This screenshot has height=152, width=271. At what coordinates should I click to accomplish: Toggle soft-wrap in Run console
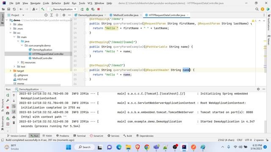[14, 106]
